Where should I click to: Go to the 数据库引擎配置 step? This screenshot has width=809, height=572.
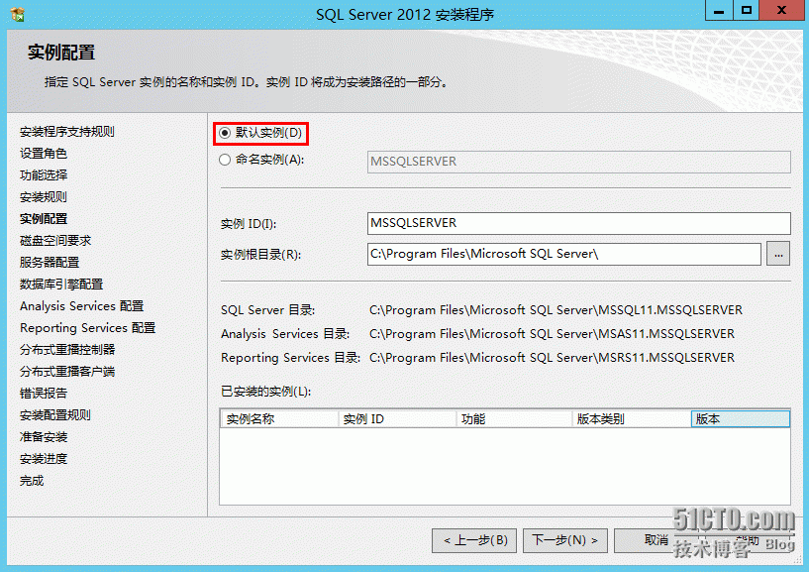coord(61,284)
